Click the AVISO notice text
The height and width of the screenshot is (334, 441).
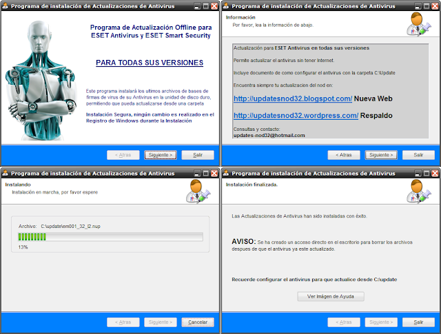click(322, 245)
